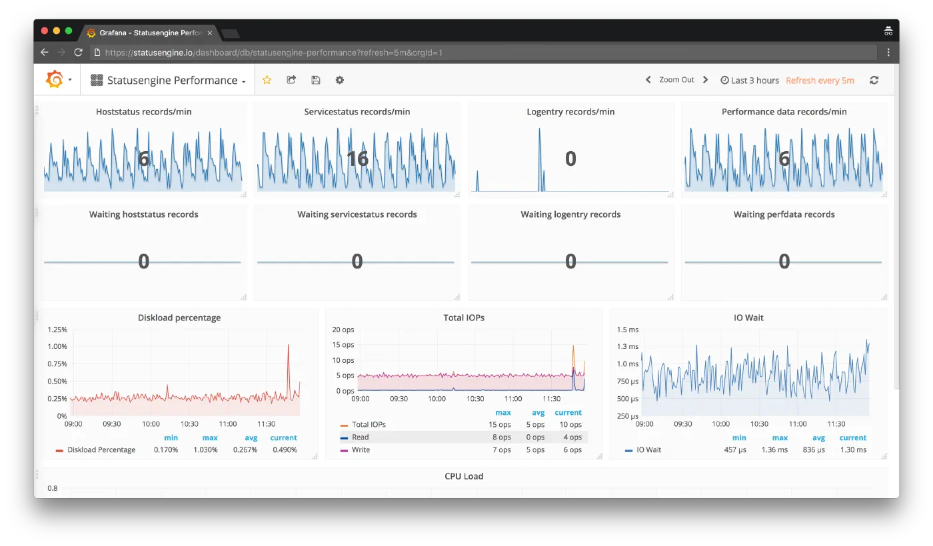Click the browser forward arrow

point(61,52)
